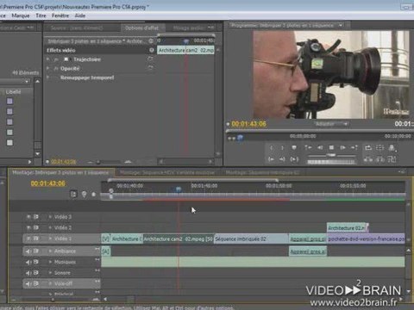Click the timeline playhead in time ruler
This screenshot has width=414, height=310.
(179, 189)
